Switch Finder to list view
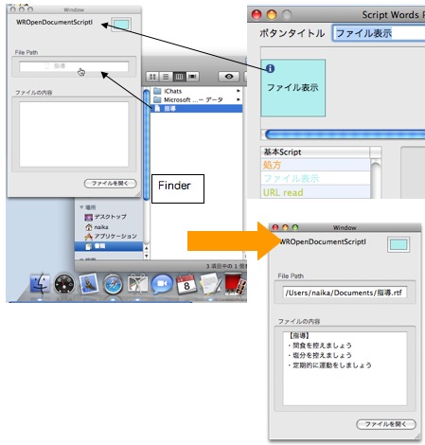The image size is (425, 445). coord(166,77)
